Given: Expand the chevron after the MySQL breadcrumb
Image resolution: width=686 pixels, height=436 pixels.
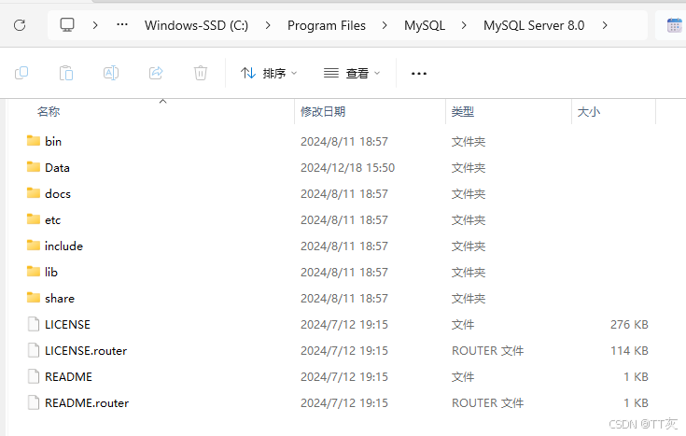Looking at the screenshot, I should point(464,25).
